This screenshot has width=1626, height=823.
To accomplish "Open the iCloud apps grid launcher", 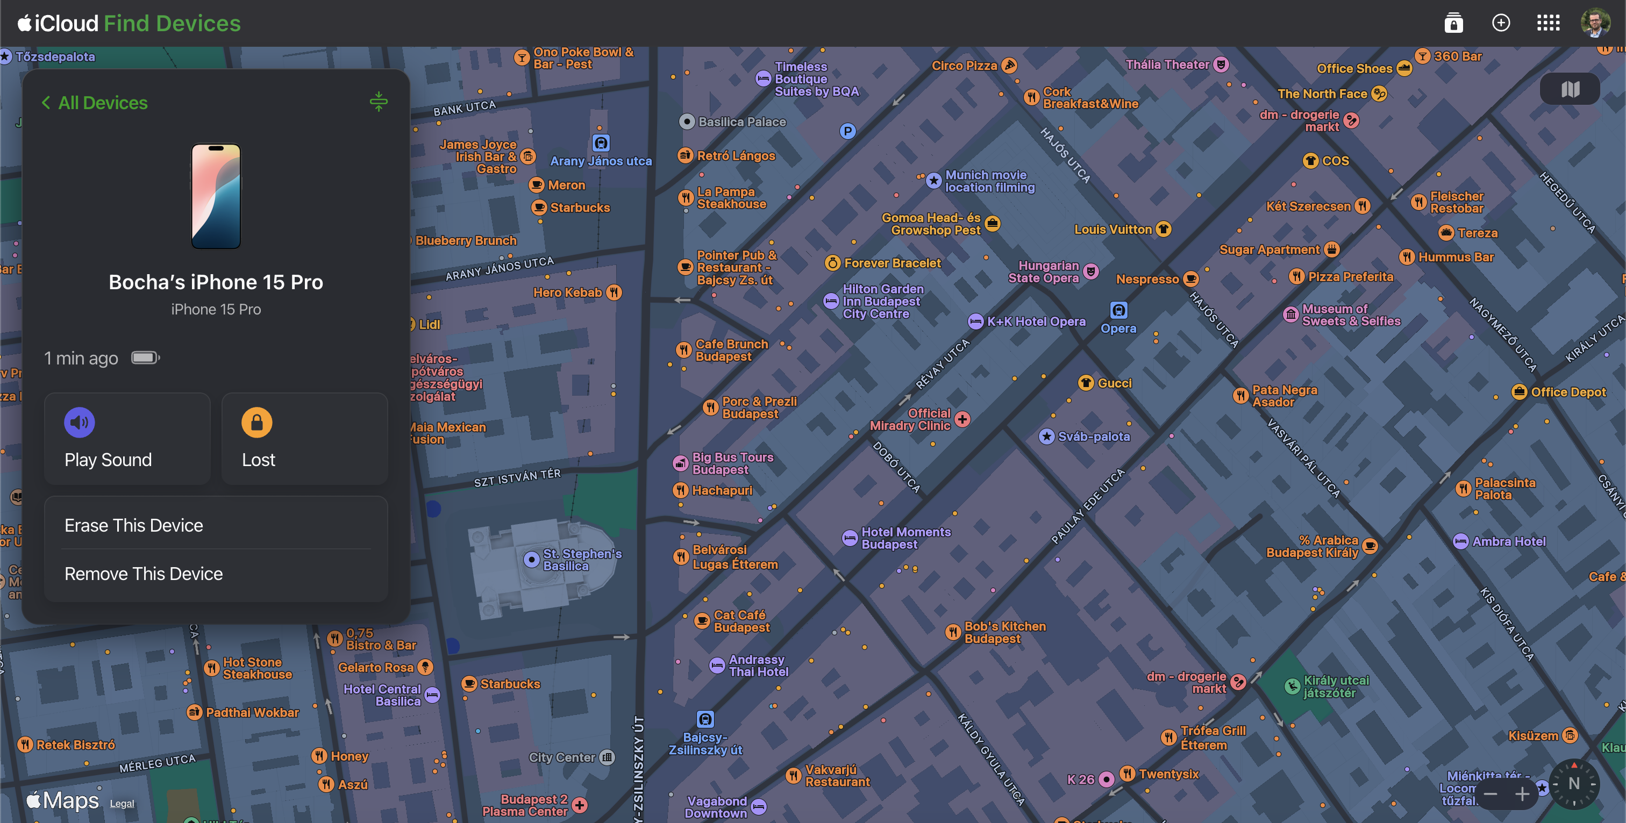I will (1547, 23).
